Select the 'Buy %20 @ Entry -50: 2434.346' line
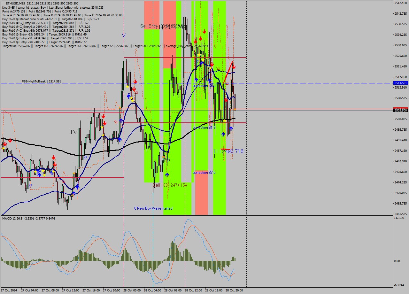409x294 pixels. (45, 38)
